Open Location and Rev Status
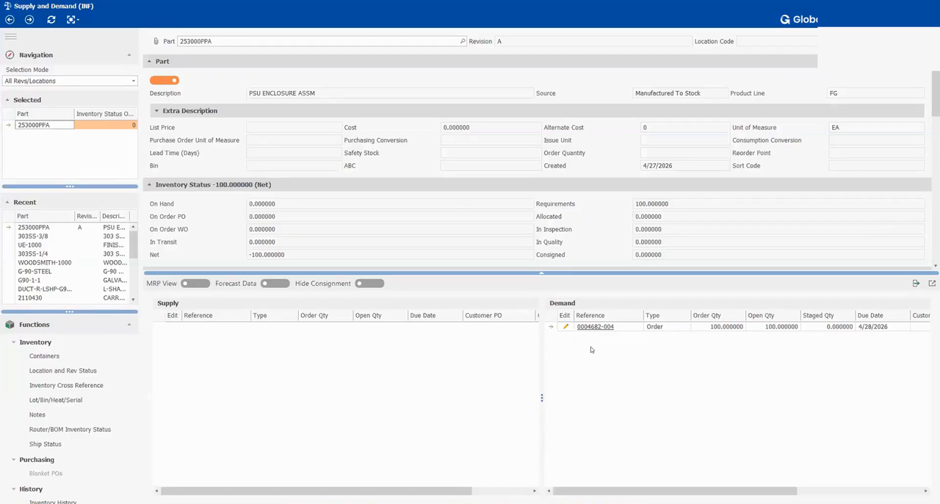Screen dimensions: 940x504 [x=62, y=371]
